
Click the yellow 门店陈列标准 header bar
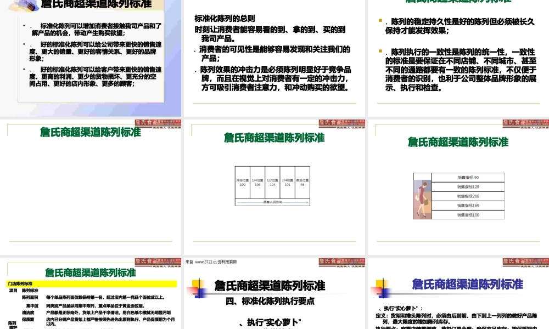point(92,283)
